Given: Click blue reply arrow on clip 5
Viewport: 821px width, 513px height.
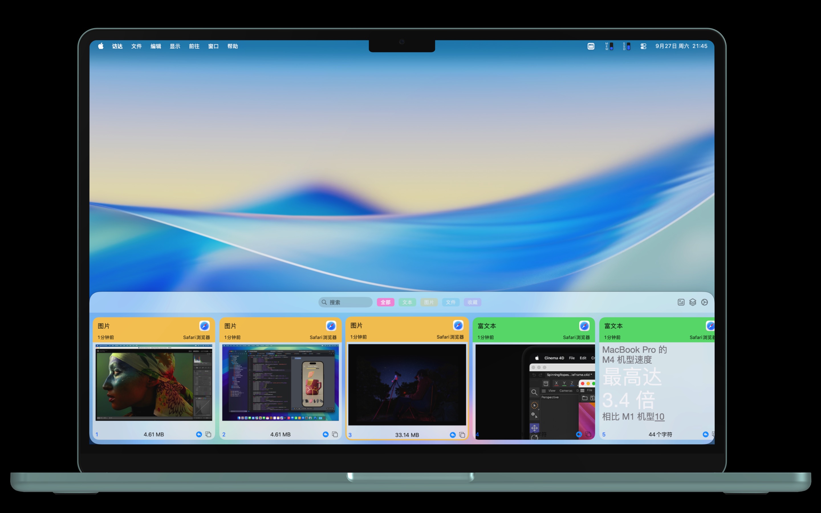Looking at the screenshot, I should click(x=705, y=434).
